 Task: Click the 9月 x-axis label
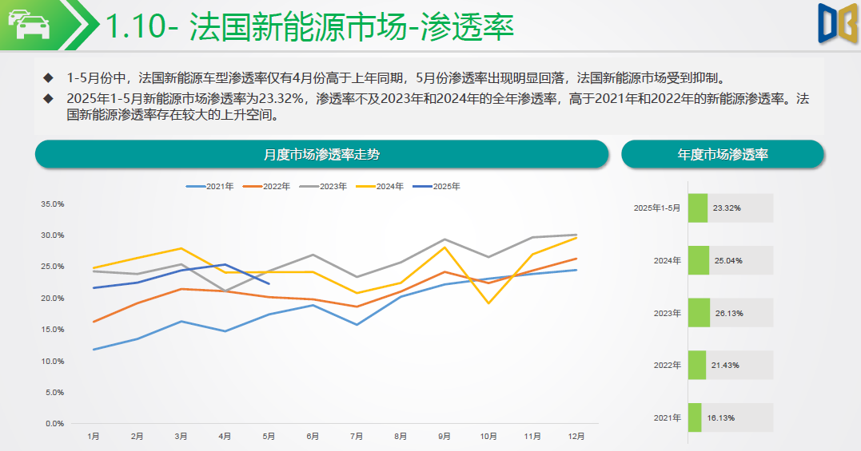(444, 436)
